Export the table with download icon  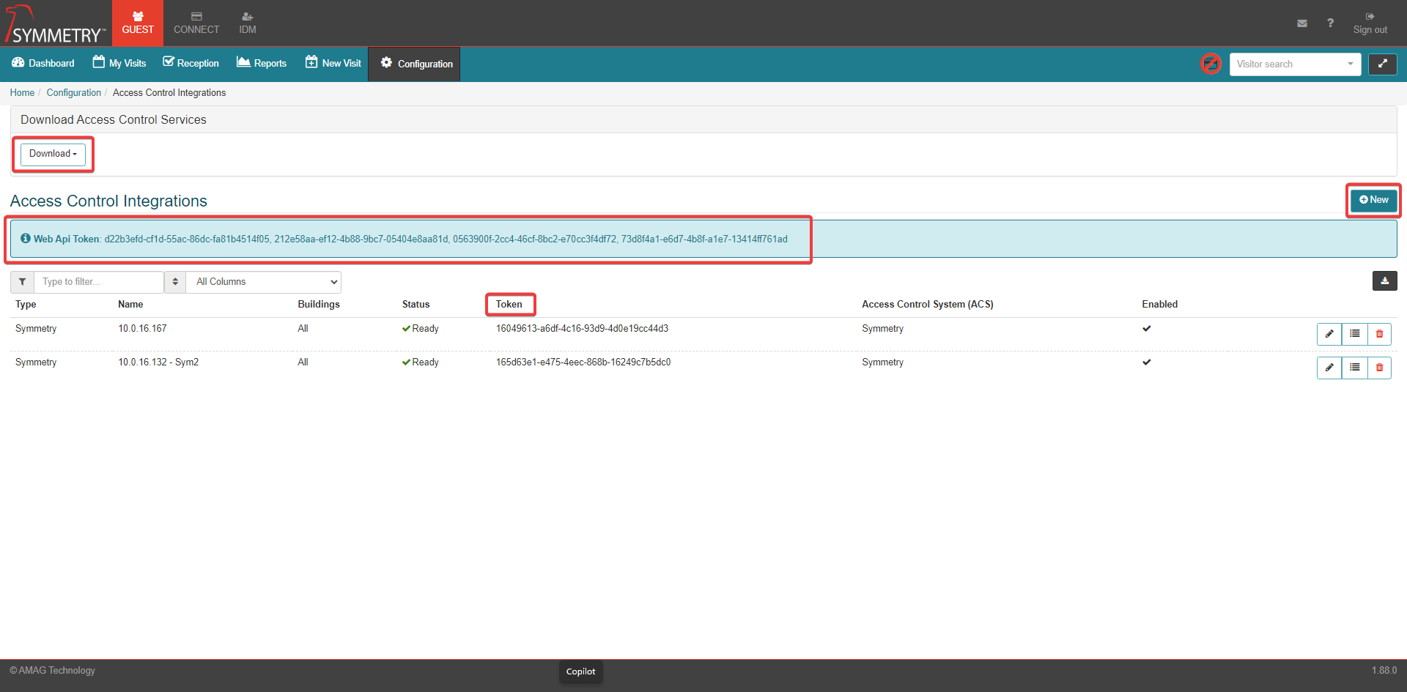tap(1384, 280)
